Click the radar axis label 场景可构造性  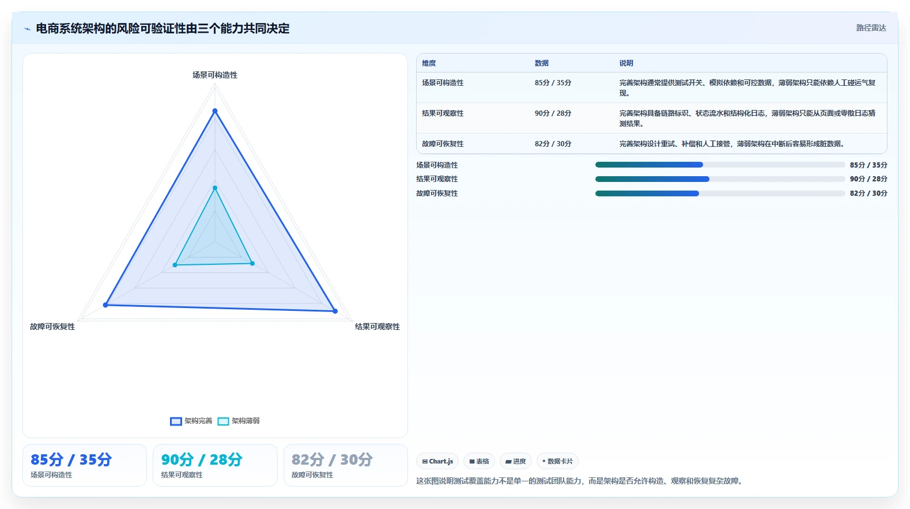[x=215, y=75]
